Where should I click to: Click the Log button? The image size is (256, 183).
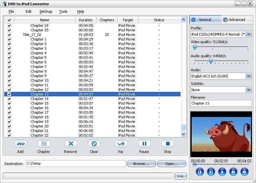click(180, 176)
